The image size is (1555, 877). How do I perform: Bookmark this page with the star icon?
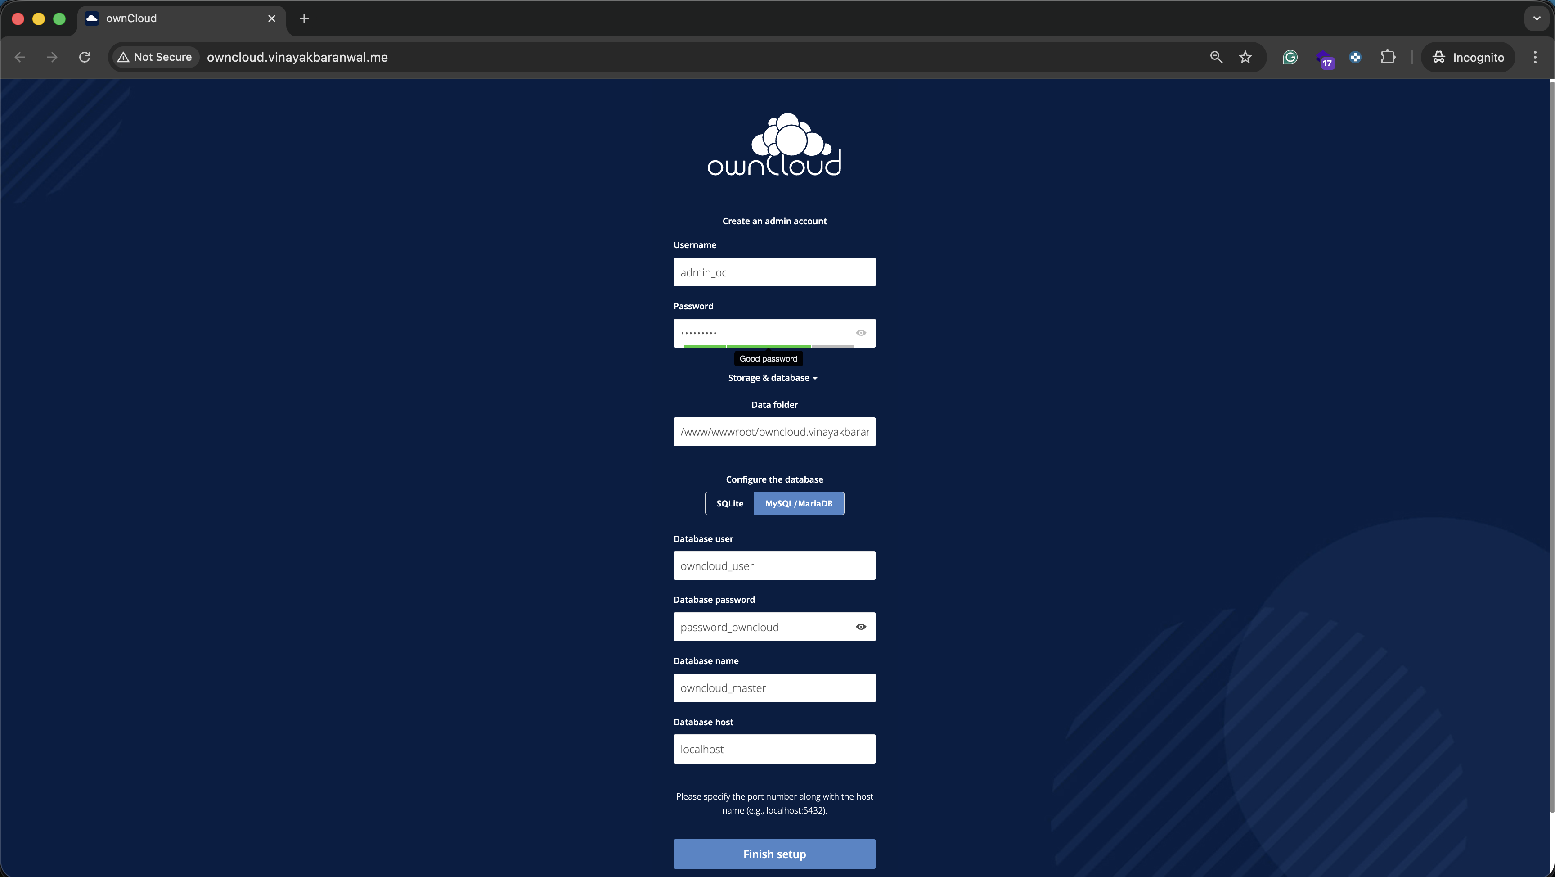(1245, 57)
